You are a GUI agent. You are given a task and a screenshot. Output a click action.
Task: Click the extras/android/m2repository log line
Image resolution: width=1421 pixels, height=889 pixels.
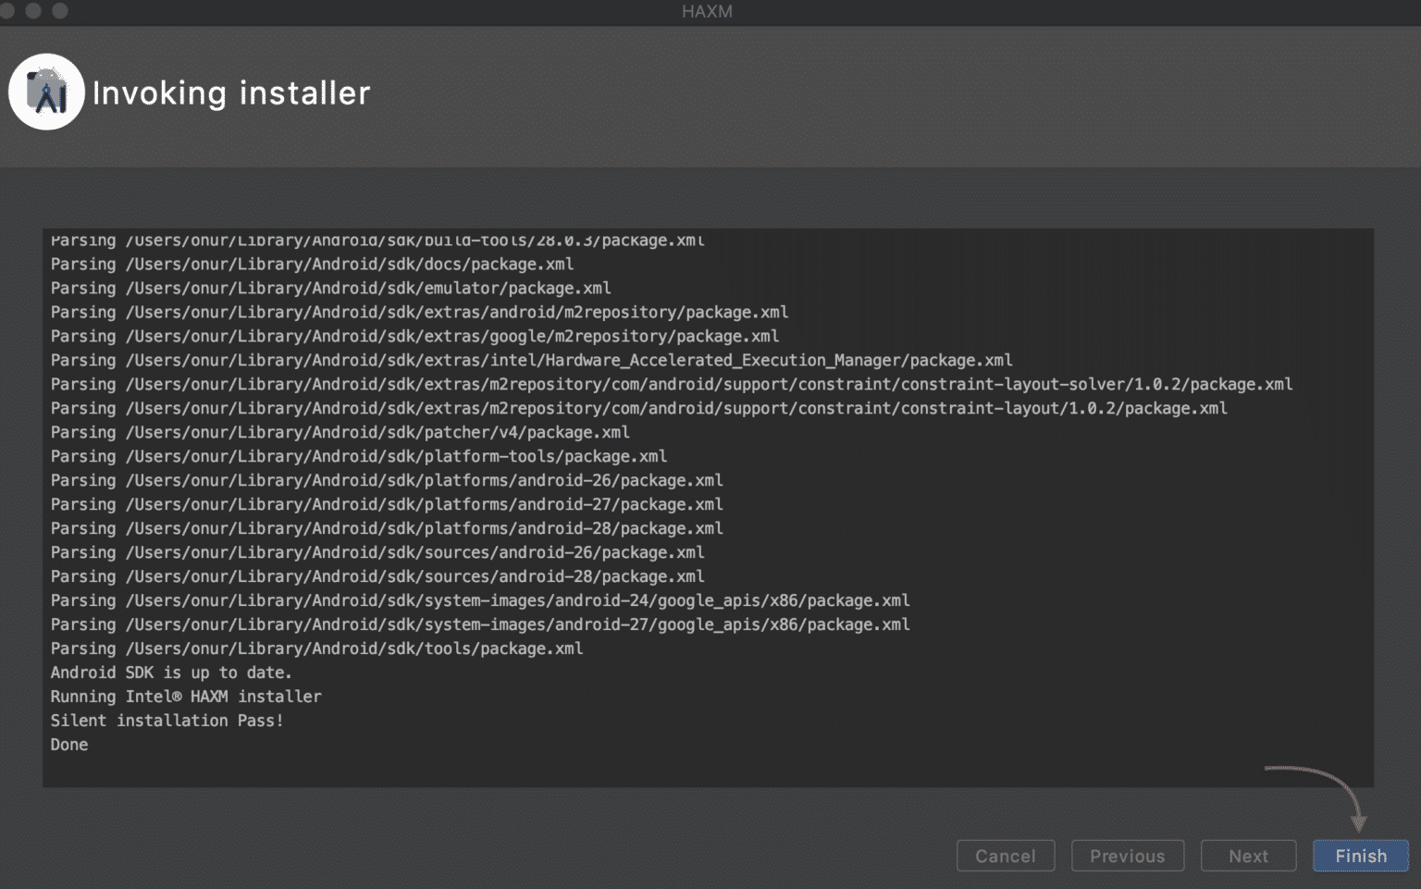[x=419, y=312]
